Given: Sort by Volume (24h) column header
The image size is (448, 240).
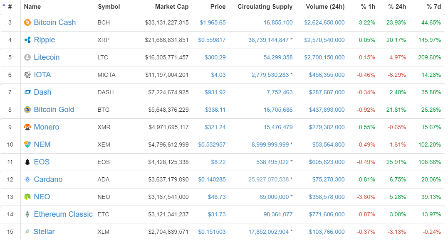Looking at the screenshot, I should [x=325, y=7].
